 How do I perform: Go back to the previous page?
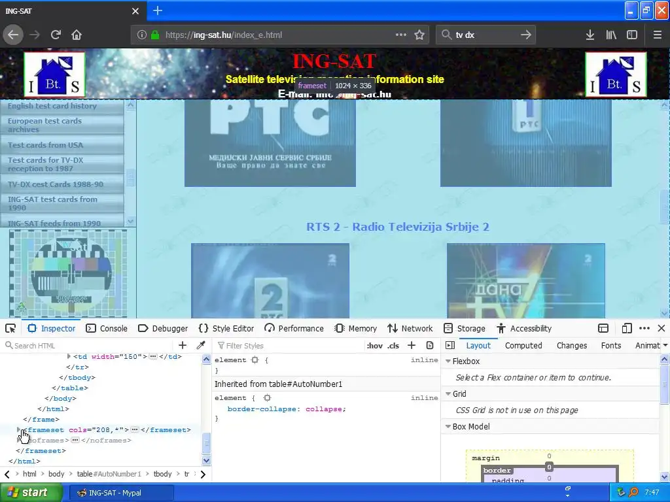click(x=13, y=35)
